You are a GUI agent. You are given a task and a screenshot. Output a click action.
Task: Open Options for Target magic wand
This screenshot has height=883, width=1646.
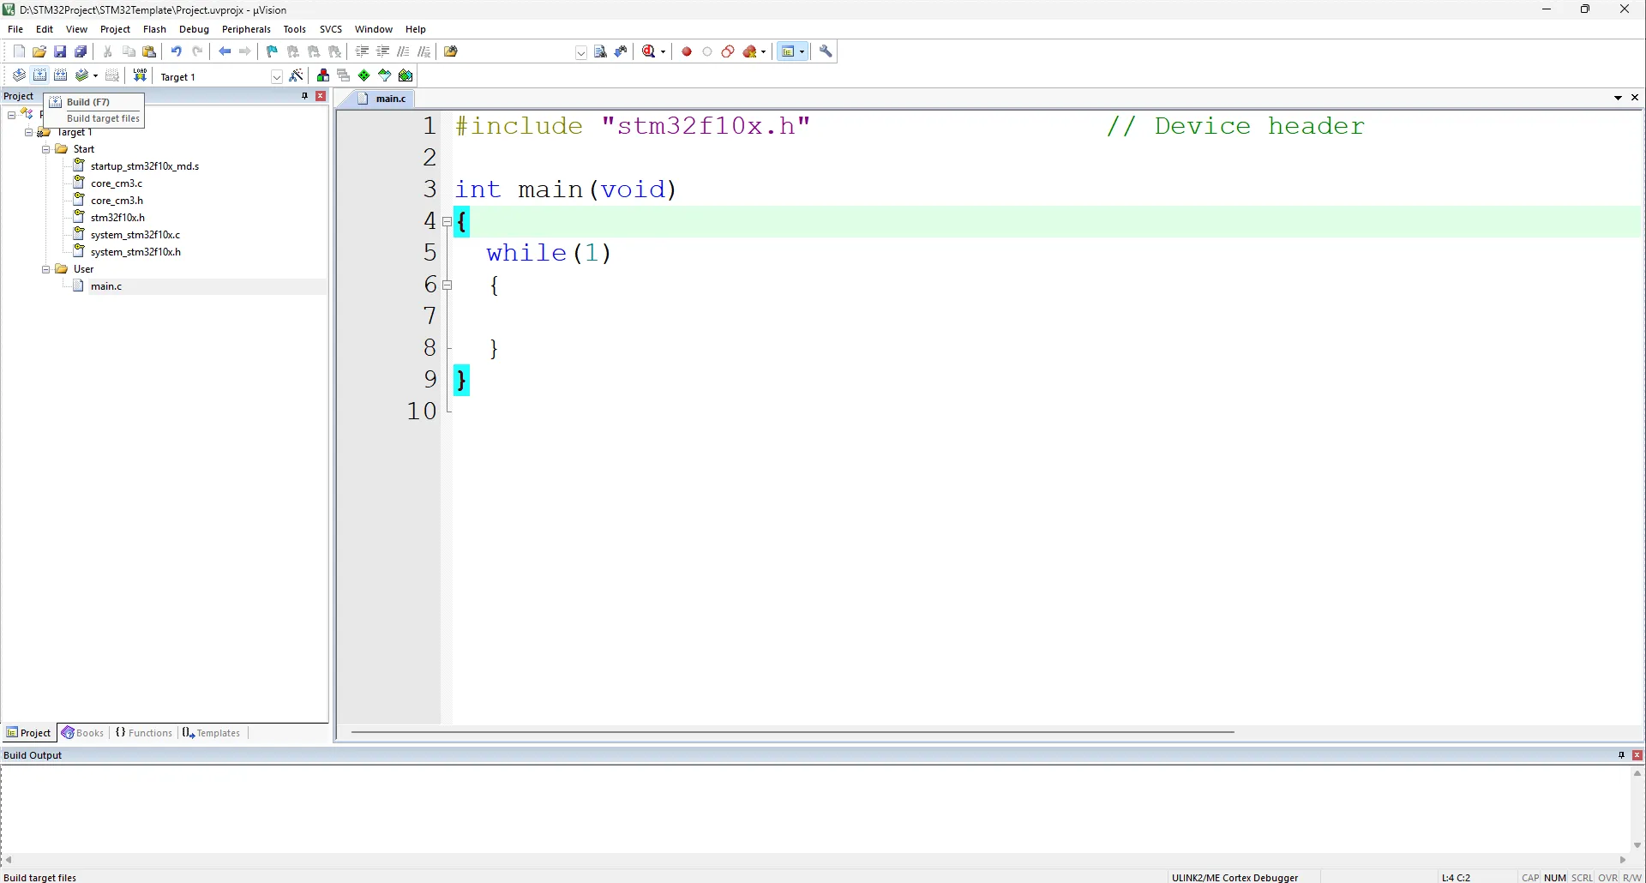point(296,75)
